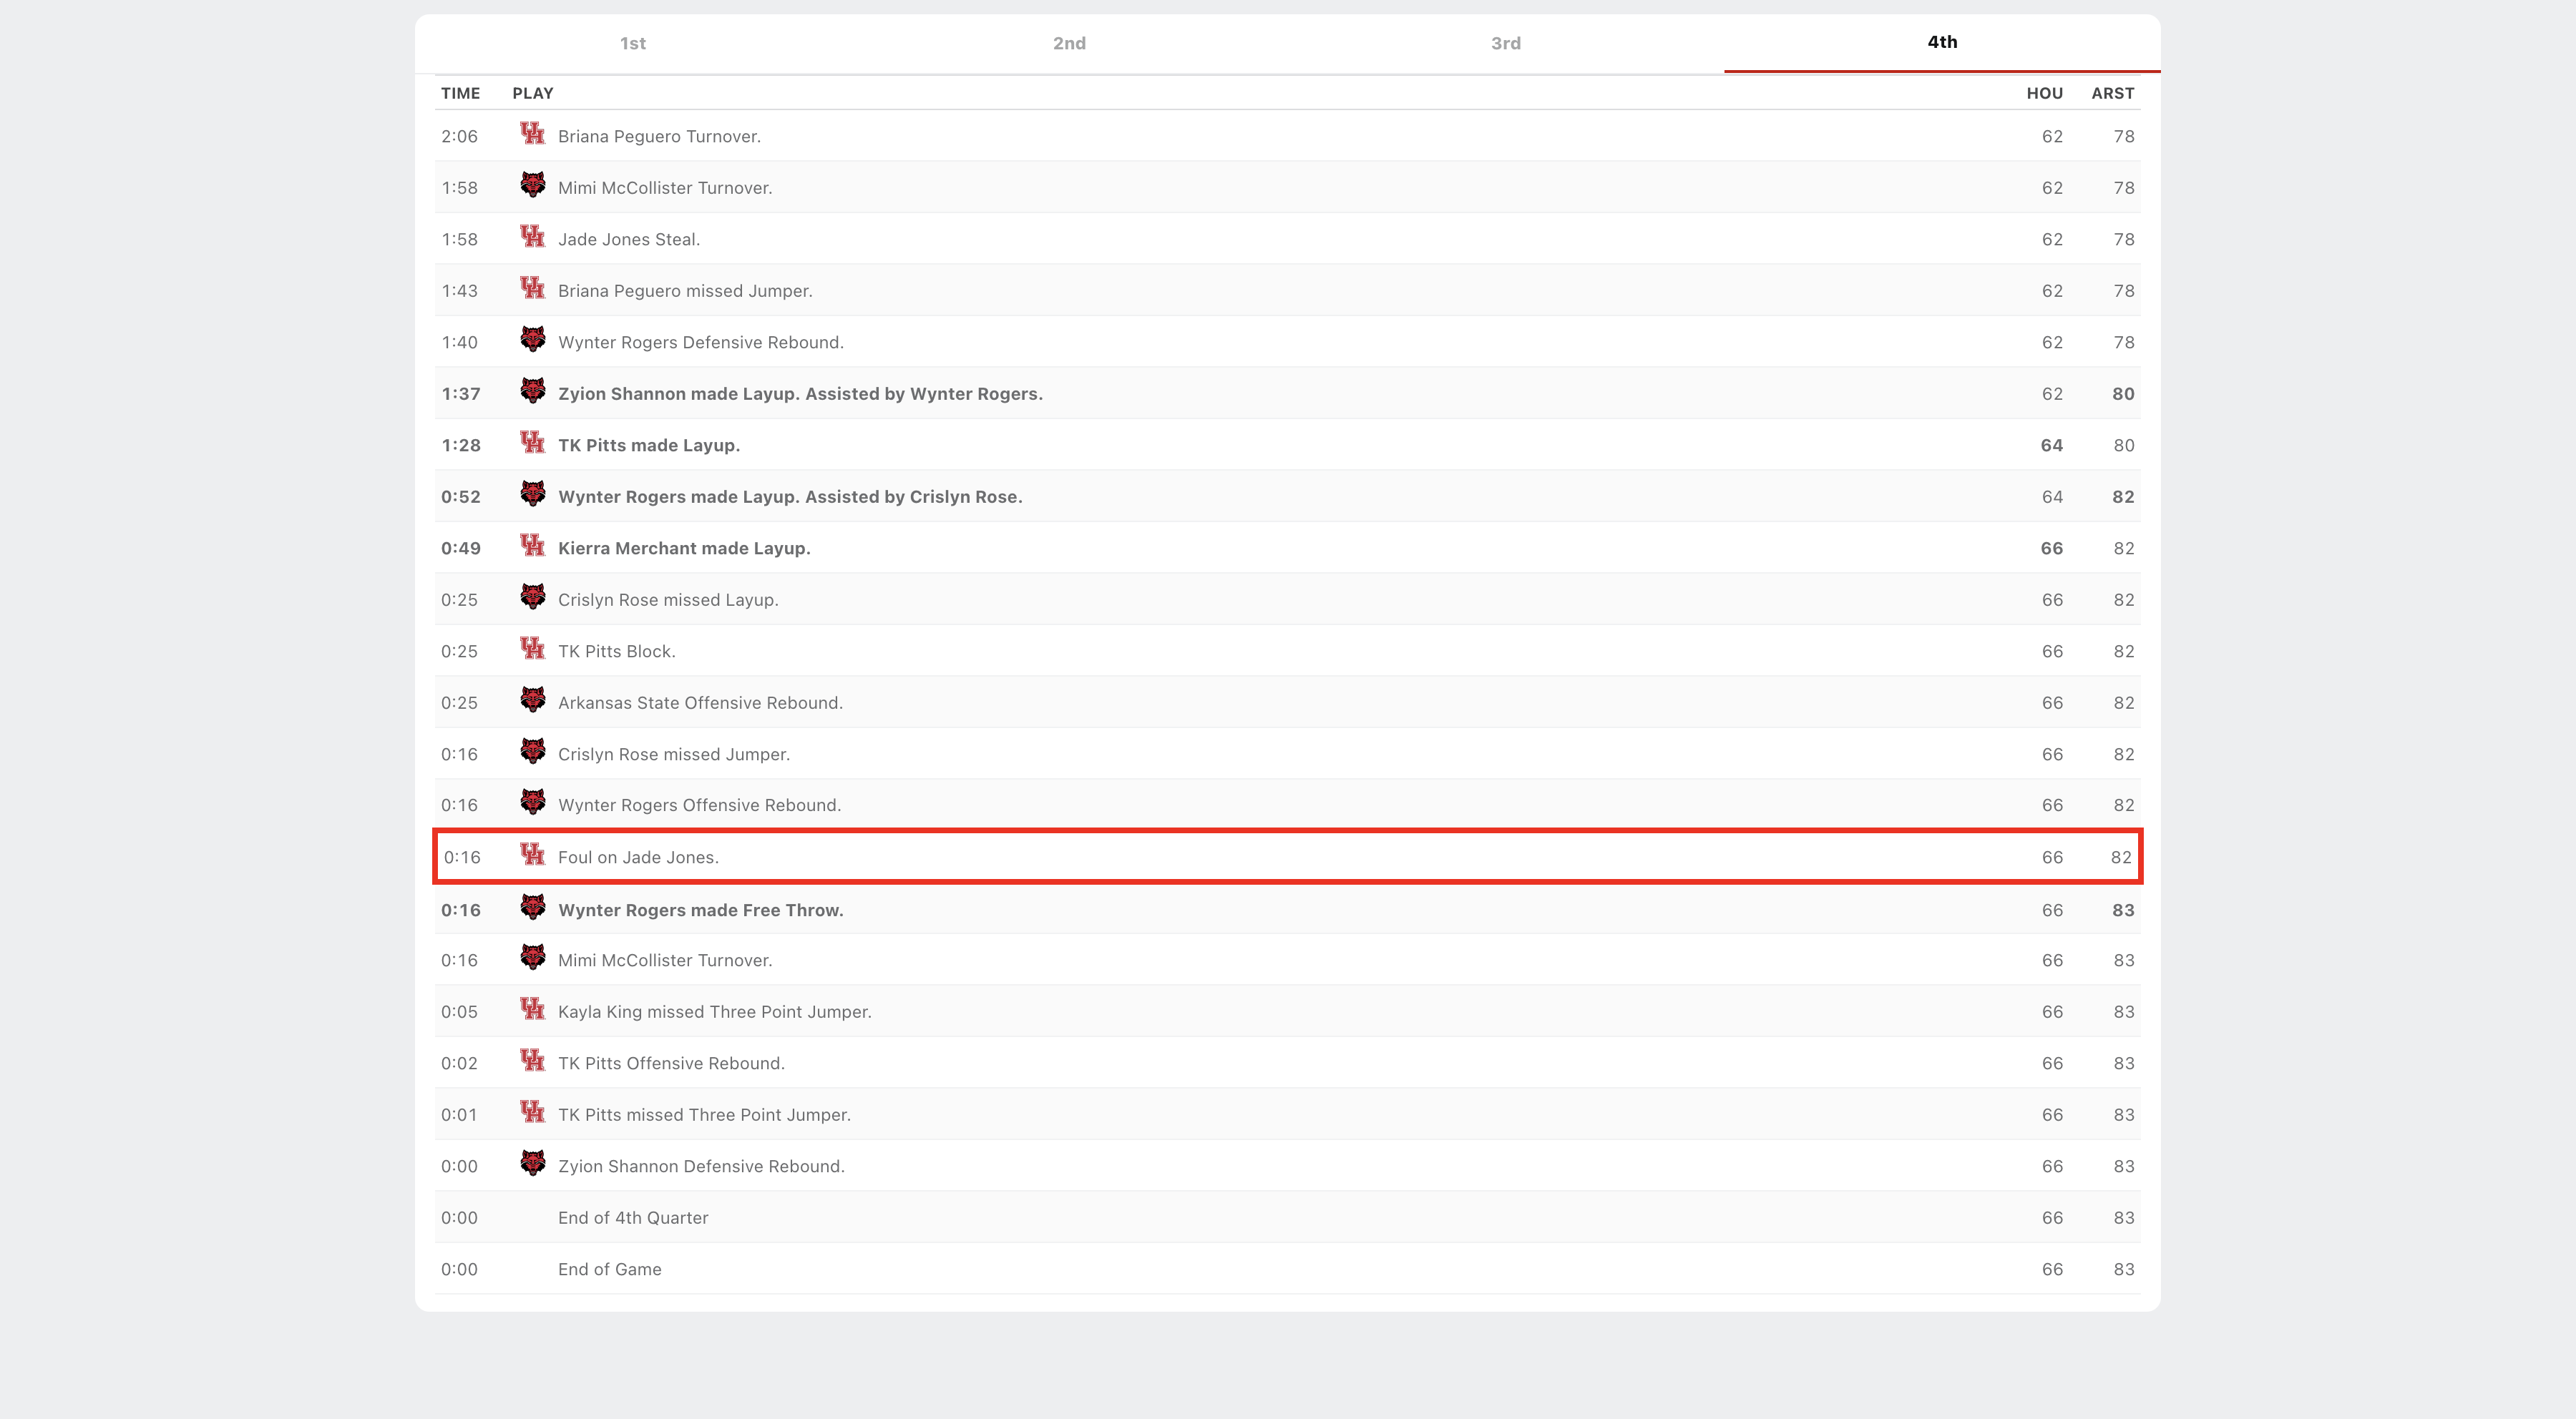Click the TK Pitts Block play text
The height and width of the screenshot is (1419, 2576).
click(616, 652)
